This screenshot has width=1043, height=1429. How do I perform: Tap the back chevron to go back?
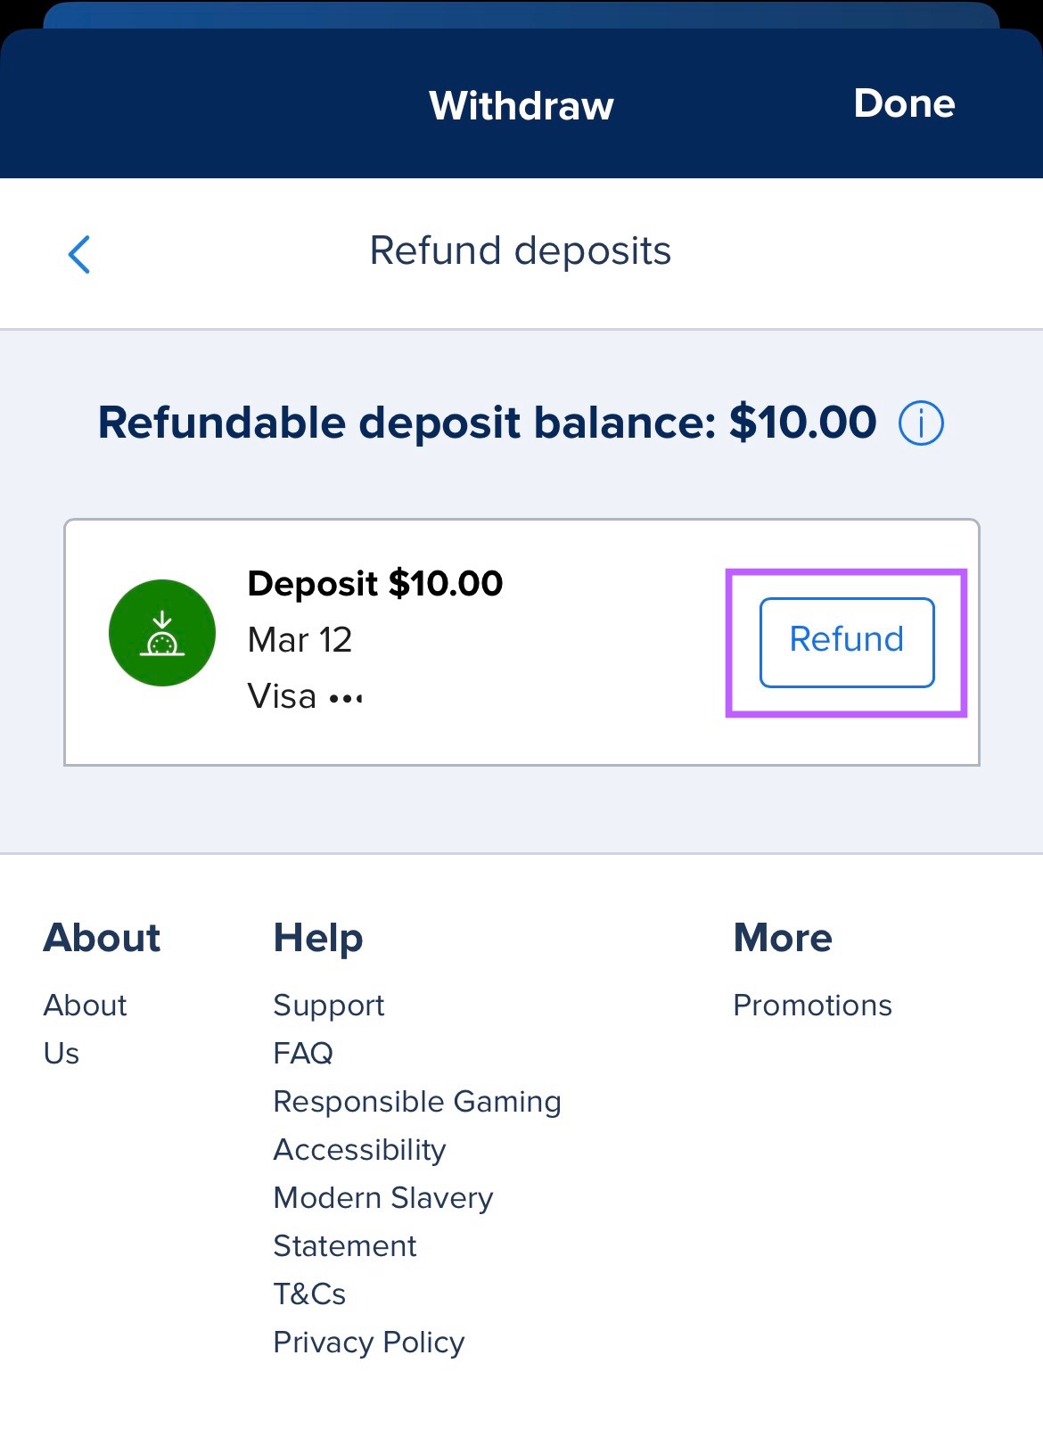(x=78, y=253)
